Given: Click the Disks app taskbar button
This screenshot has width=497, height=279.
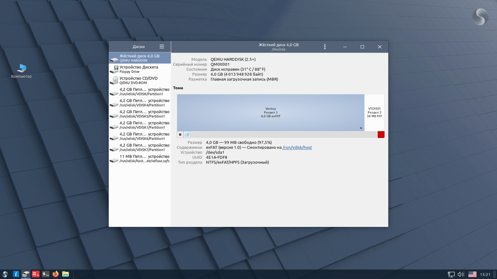Looking at the screenshot, I should [x=26, y=274].
